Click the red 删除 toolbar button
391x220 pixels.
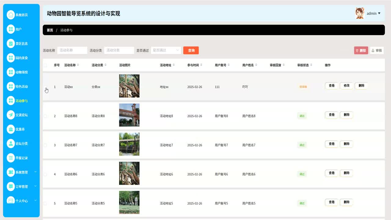point(361,50)
